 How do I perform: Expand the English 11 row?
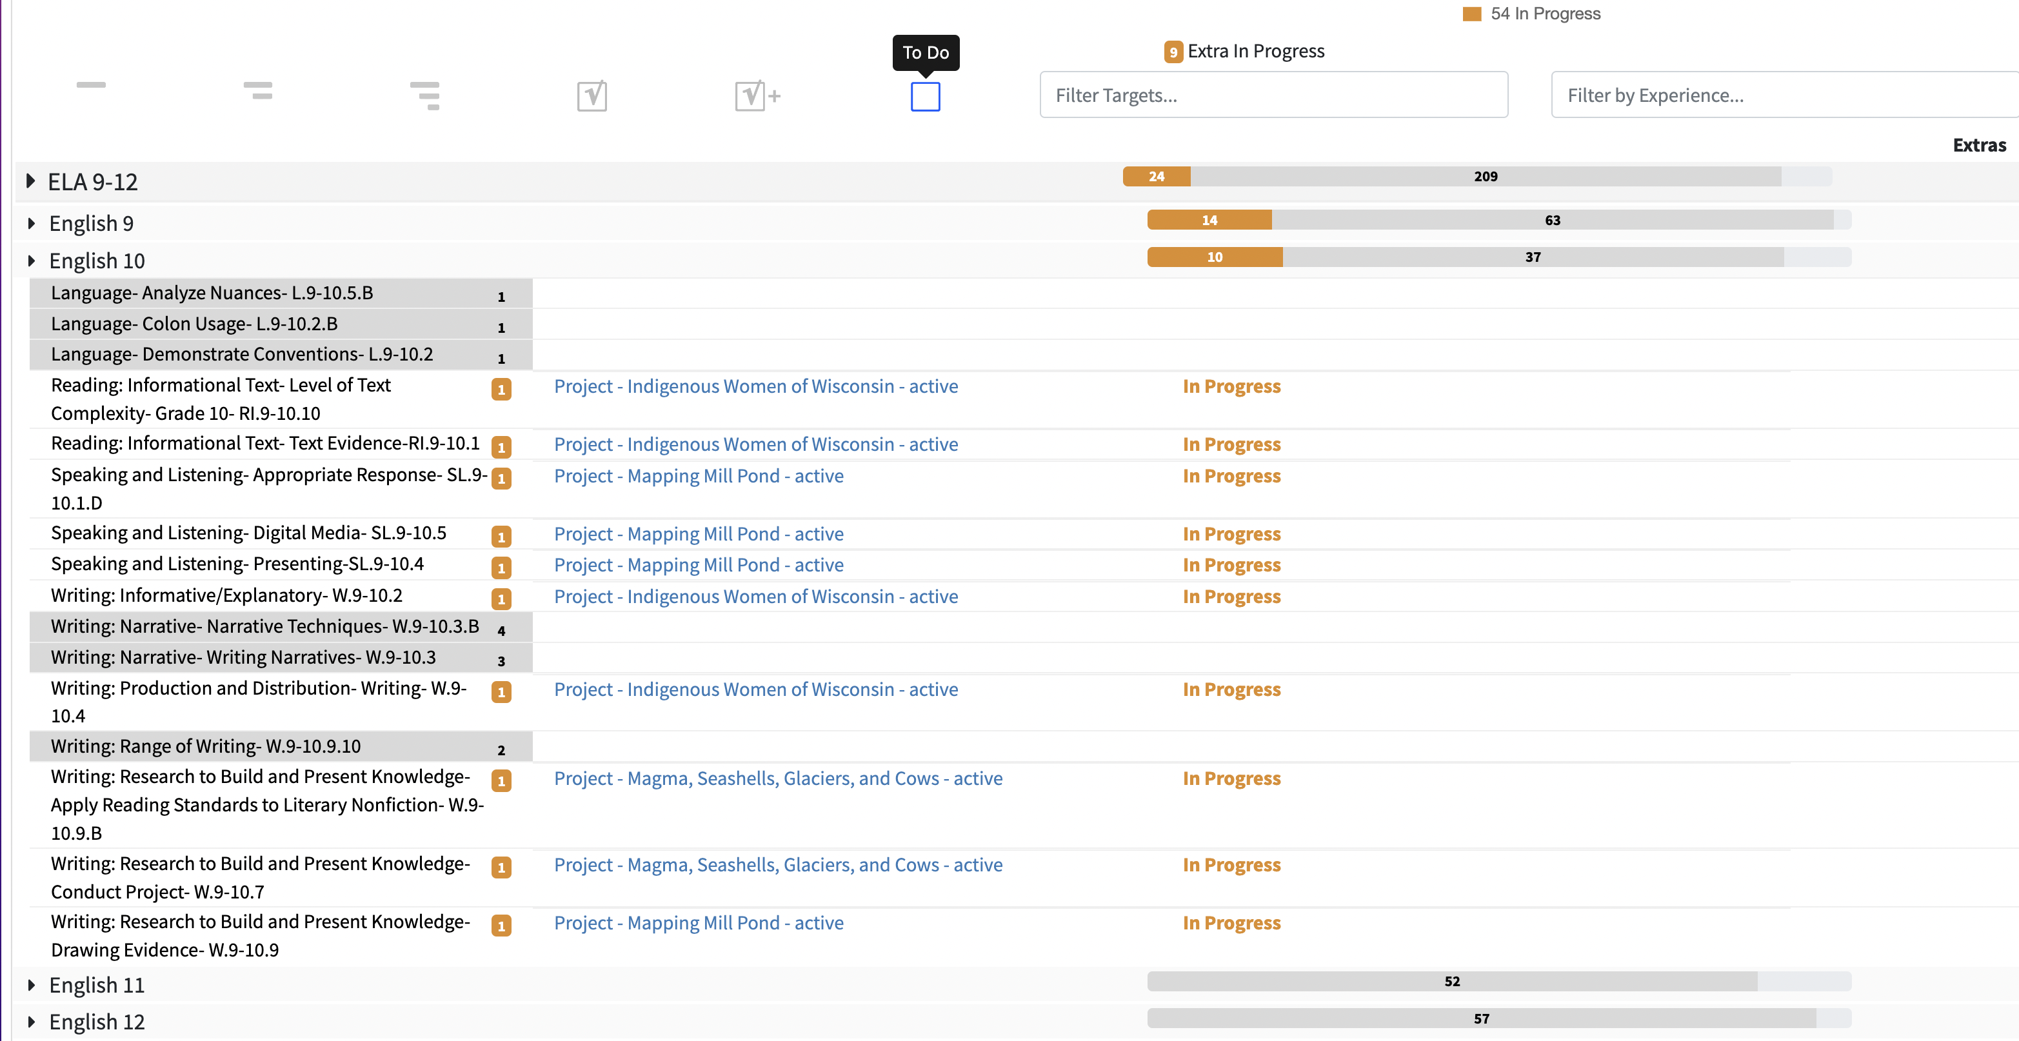coord(32,984)
